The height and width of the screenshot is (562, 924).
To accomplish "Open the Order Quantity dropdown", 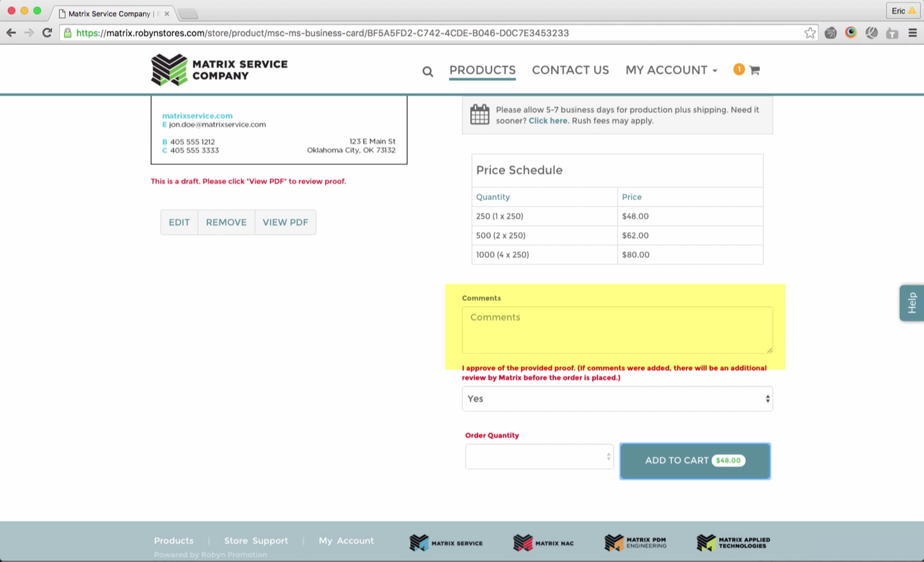I will [539, 457].
